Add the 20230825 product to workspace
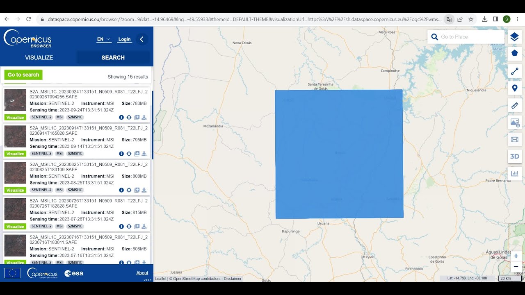This screenshot has width=525, height=295. pyautogui.click(x=137, y=190)
